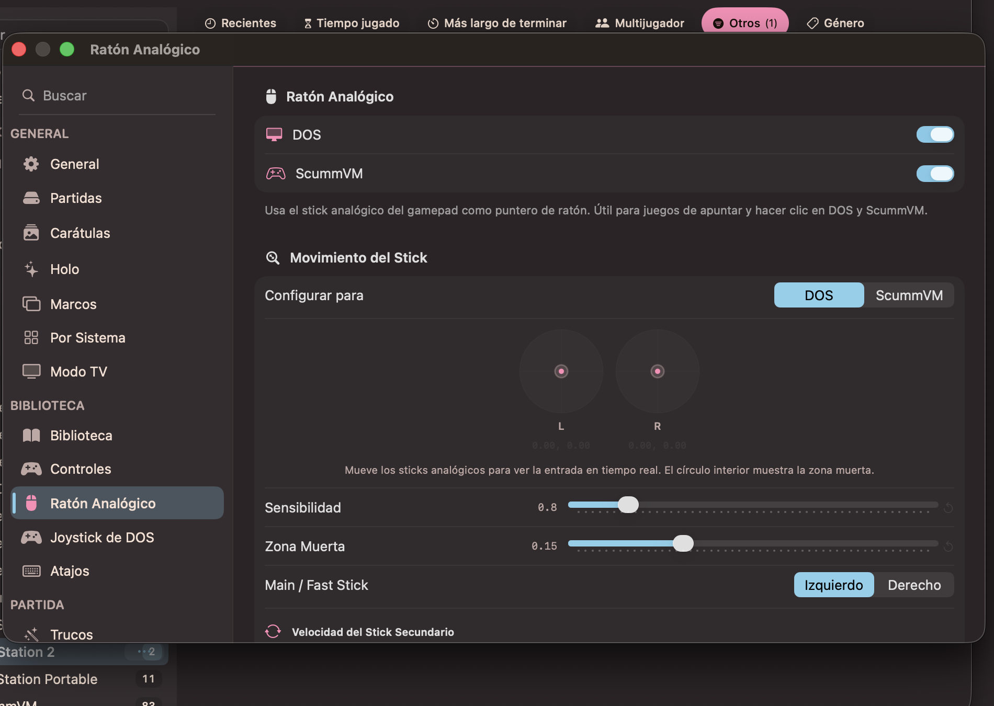Screen dimensions: 994x706
Task: Select Modo TV monitor icon
Action: click(31, 371)
